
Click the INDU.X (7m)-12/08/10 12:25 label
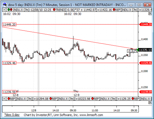[32, 10]
